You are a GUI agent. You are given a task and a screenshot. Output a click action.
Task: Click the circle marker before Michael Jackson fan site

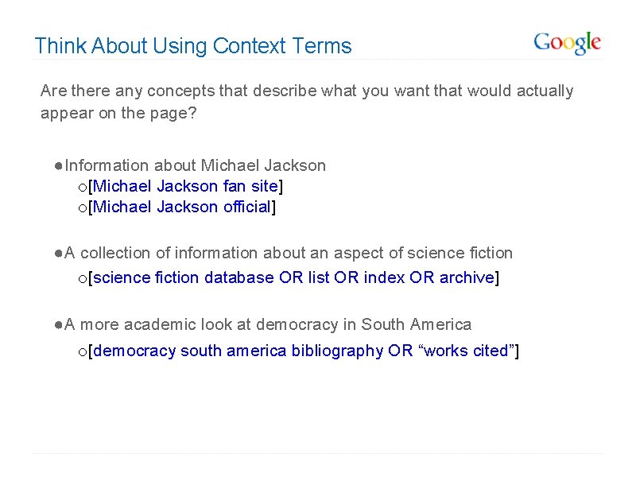pyautogui.click(x=81, y=188)
